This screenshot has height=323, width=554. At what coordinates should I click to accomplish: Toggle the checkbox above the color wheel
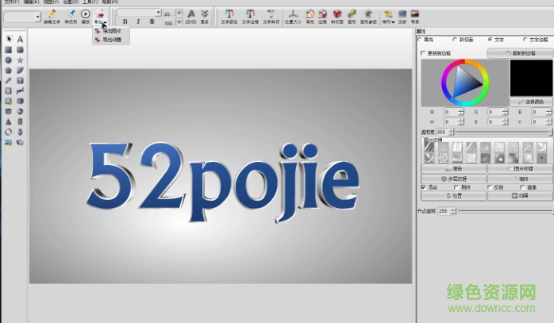coord(423,53)
